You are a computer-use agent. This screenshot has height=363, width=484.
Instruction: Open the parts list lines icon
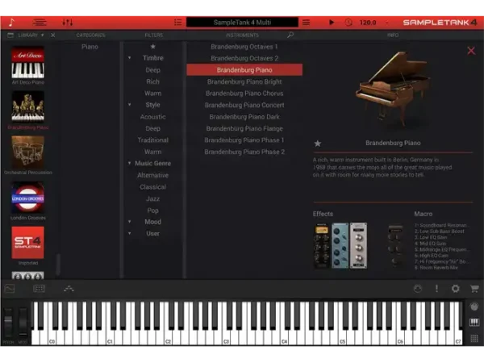(x=40, y=23)
